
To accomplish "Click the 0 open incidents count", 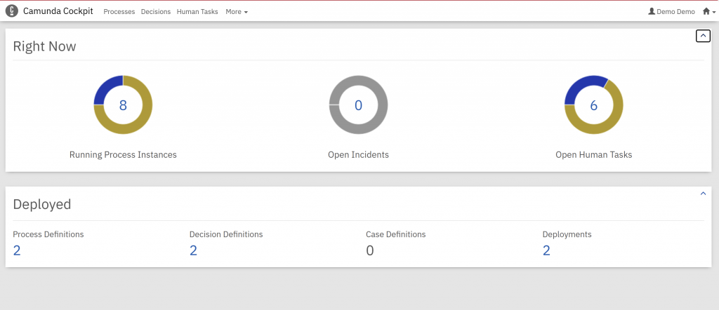I will pyautogui.click(x=359, y=105).
